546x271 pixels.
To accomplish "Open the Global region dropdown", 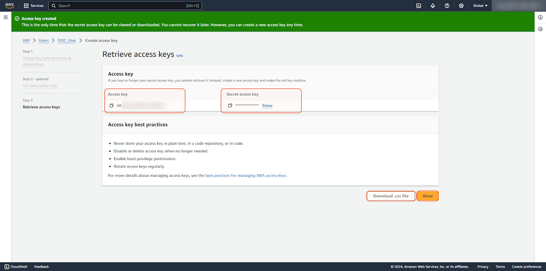I will click(x=480, y=6).
